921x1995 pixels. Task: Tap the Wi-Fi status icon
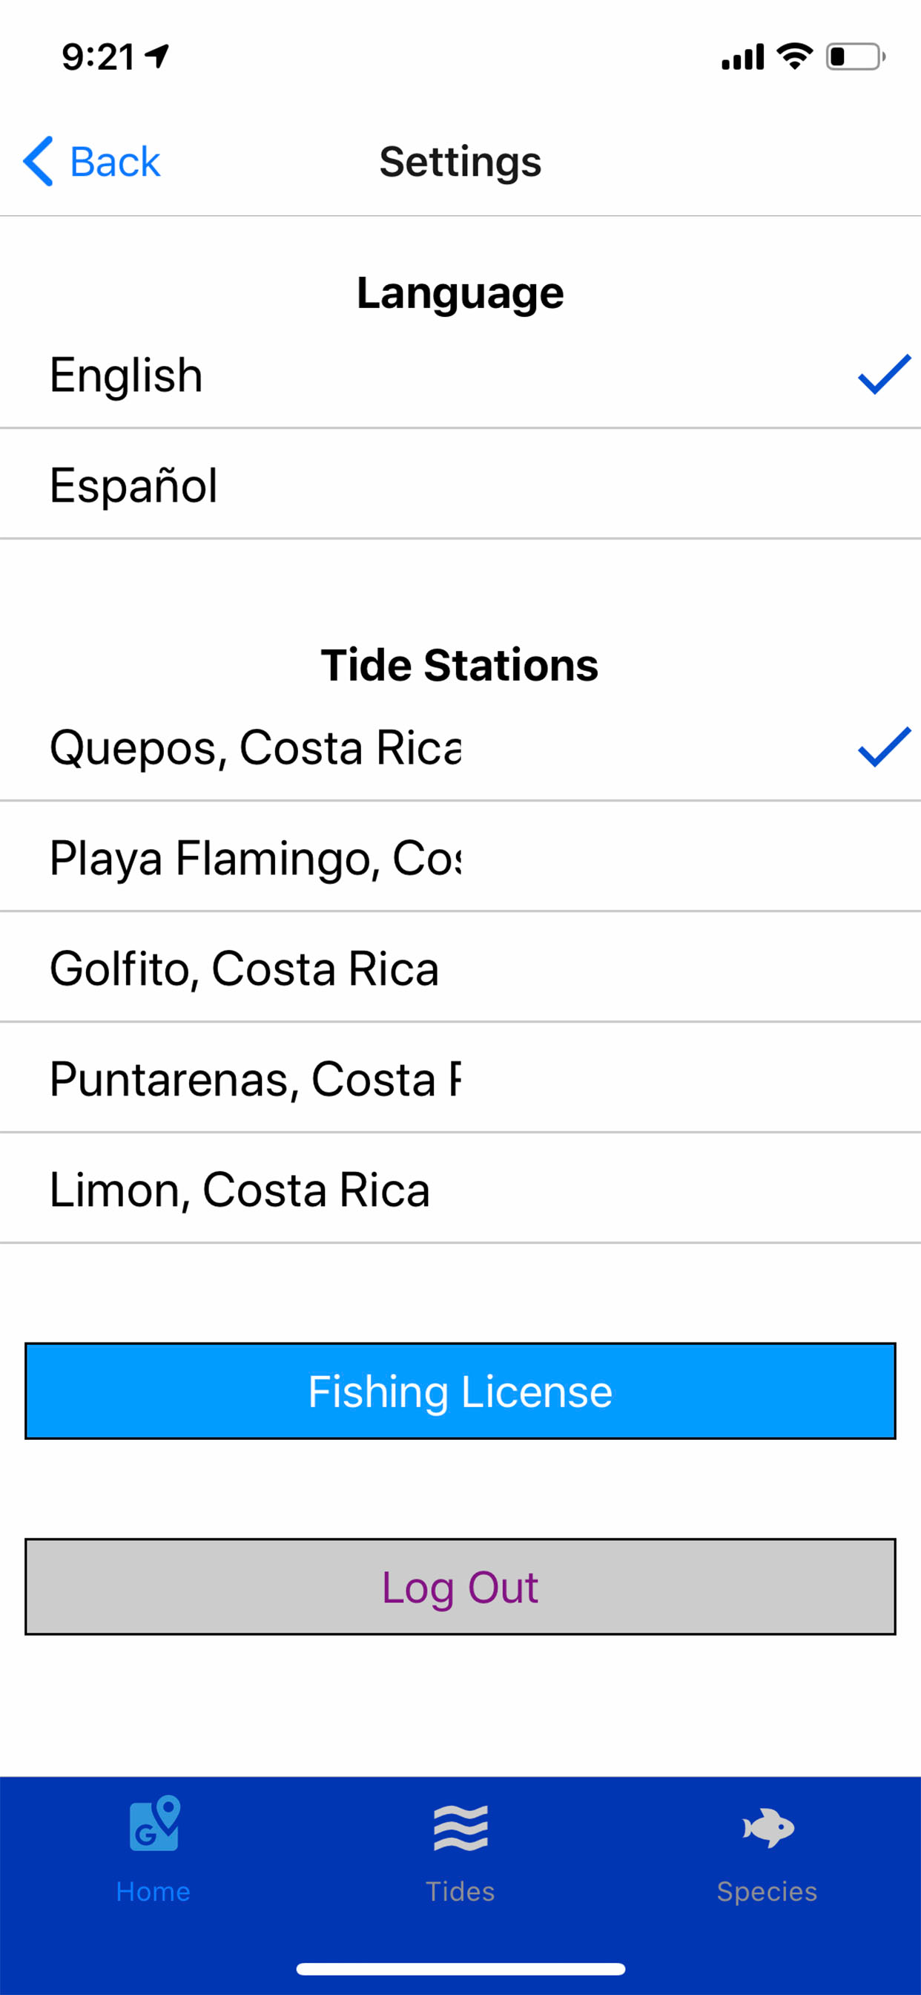794,56
